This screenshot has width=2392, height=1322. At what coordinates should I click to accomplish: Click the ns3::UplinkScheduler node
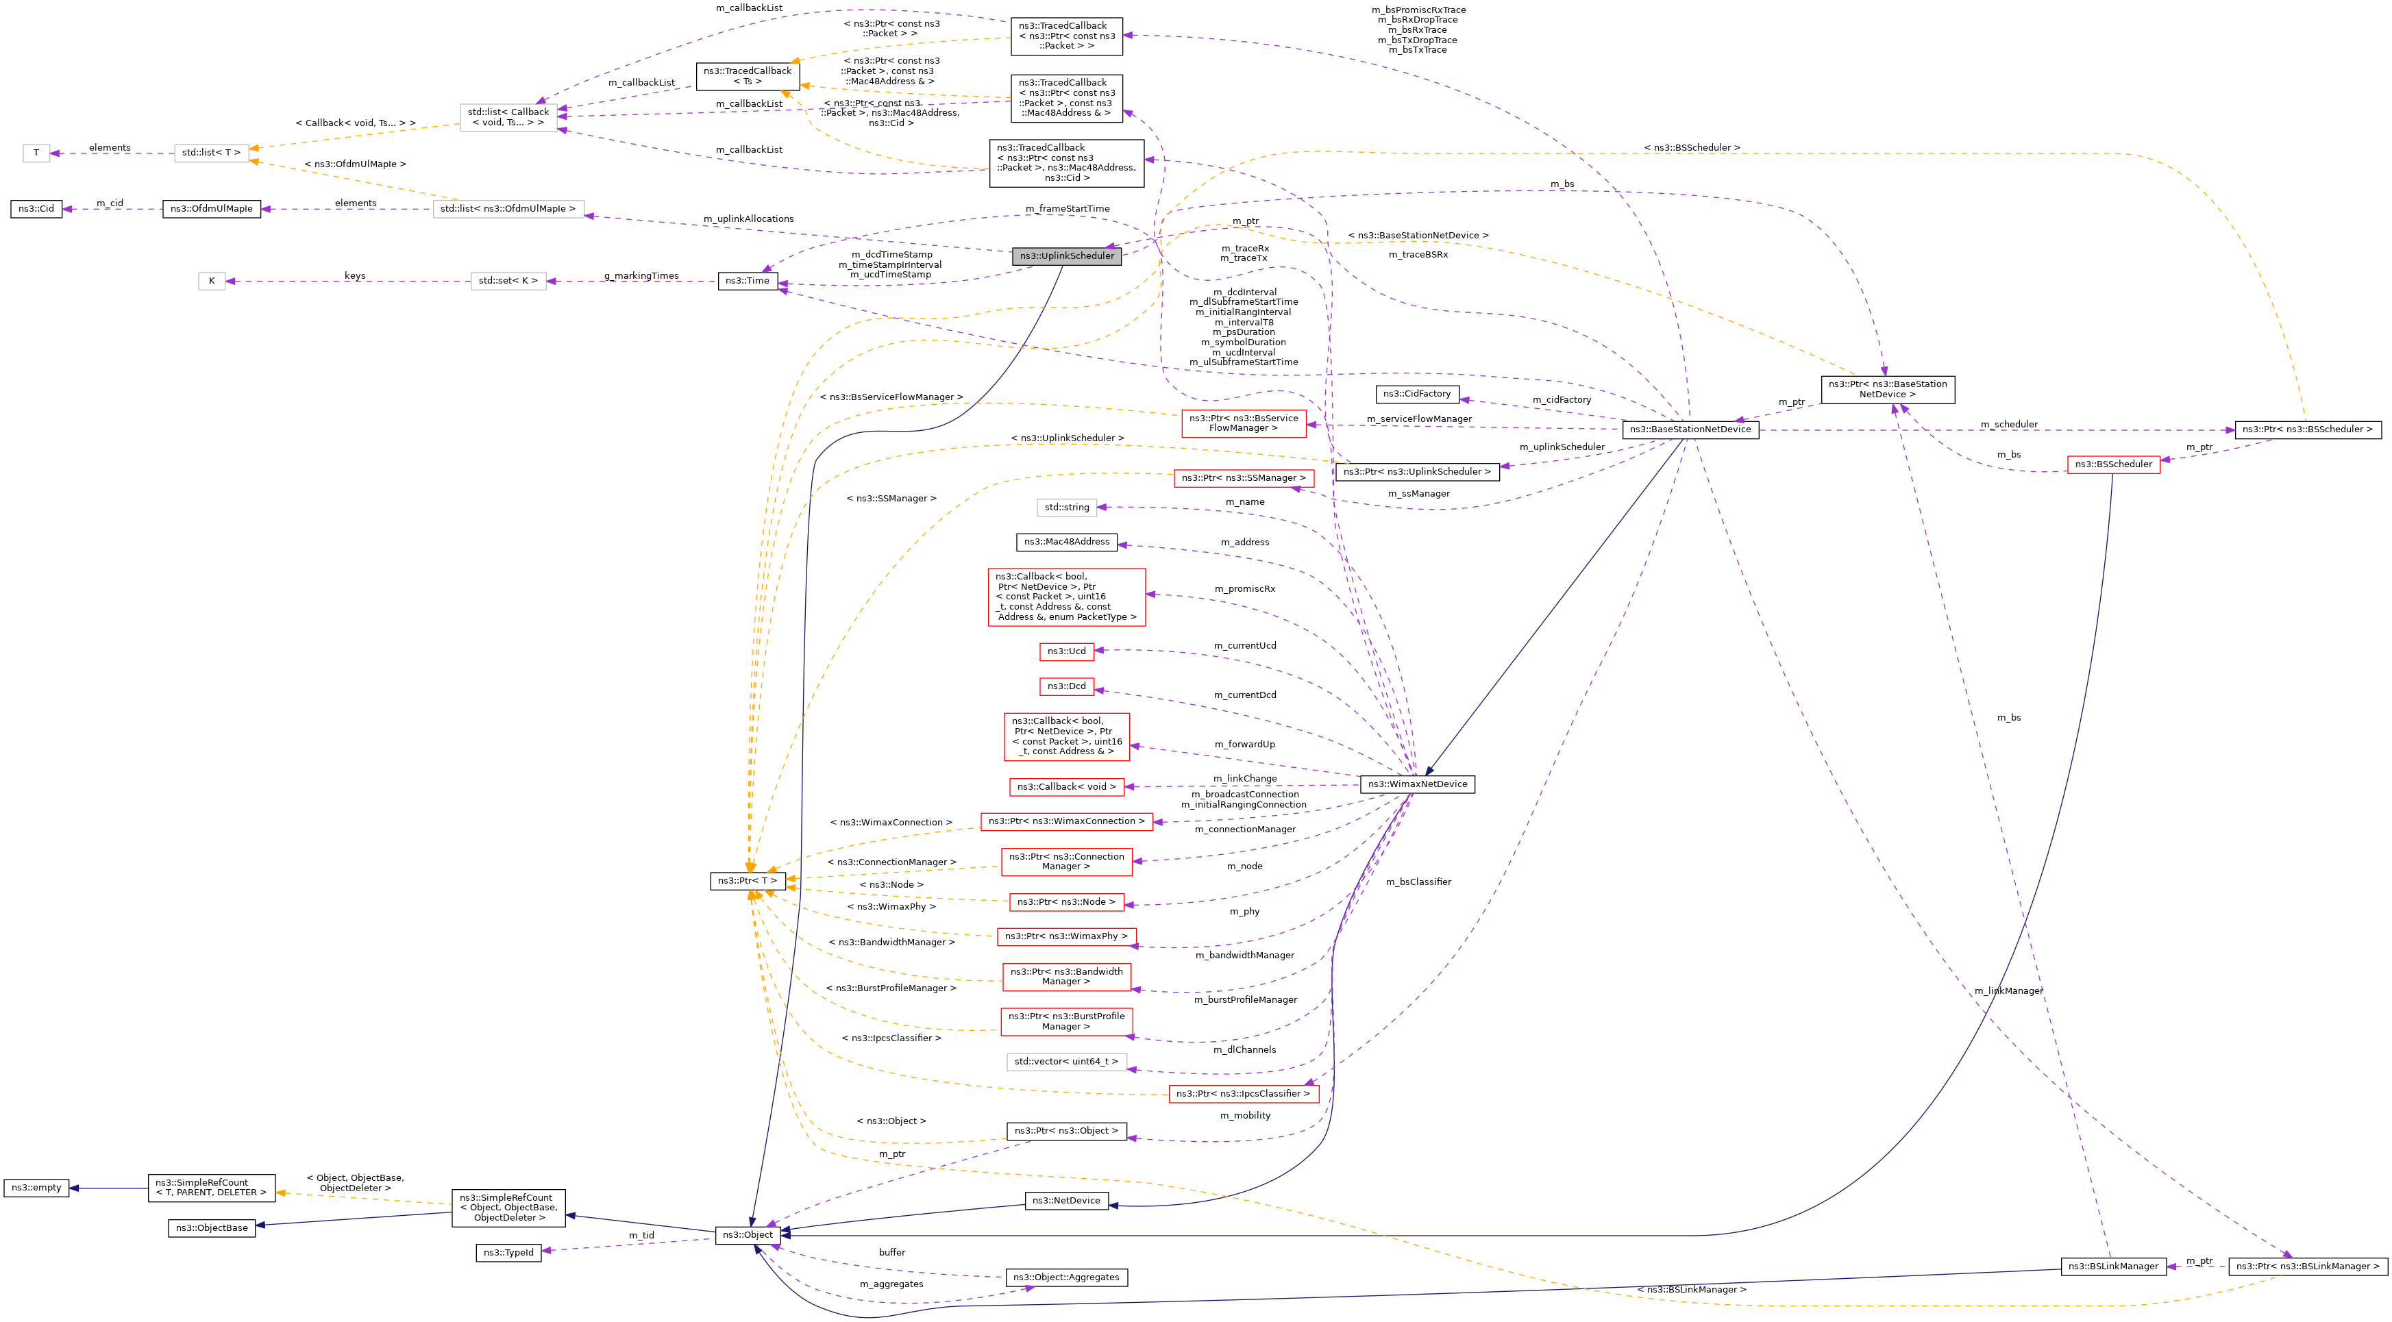1066,256
